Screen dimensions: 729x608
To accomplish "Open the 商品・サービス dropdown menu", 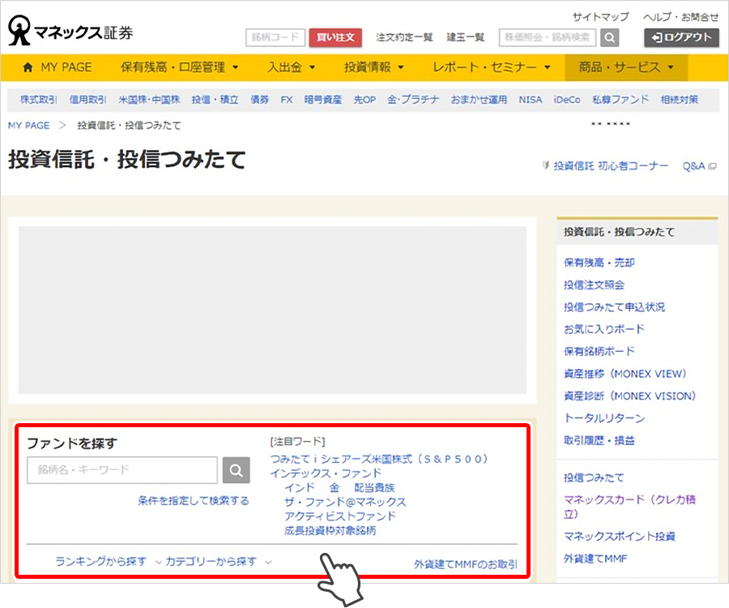I will click(x=626, y=67).
